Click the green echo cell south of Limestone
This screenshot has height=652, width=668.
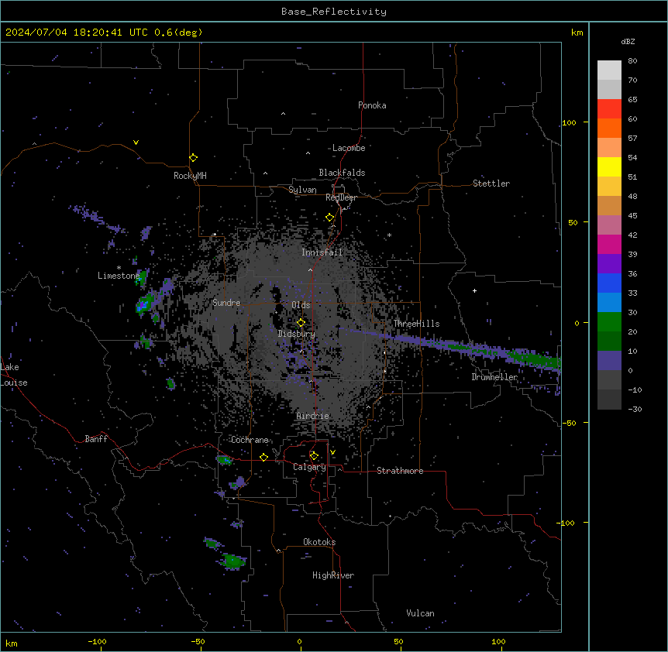click(144, 304)
